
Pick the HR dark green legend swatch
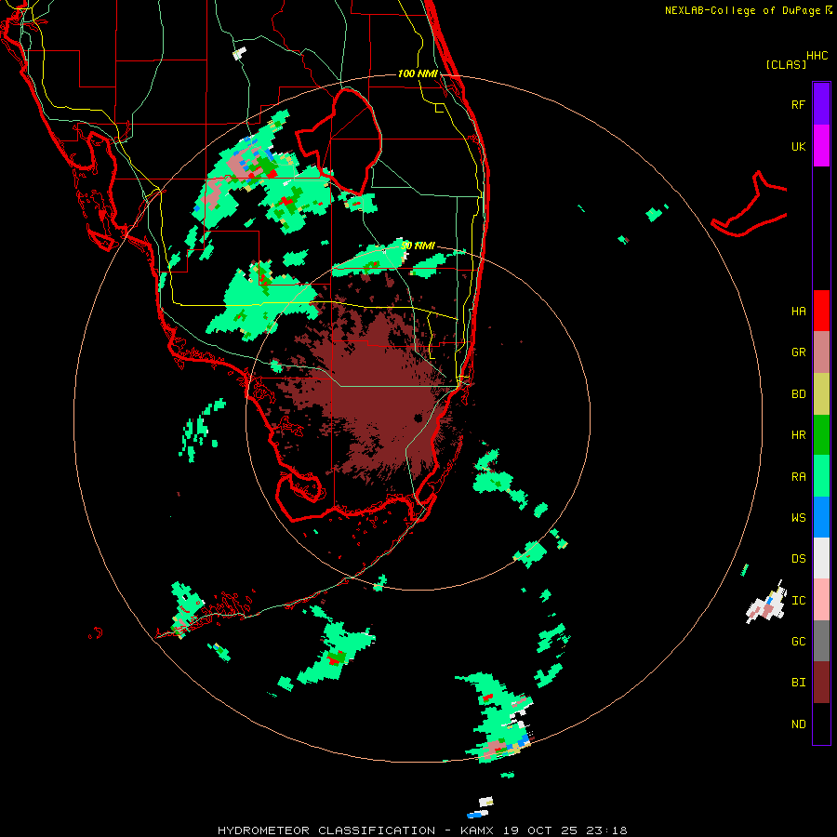(x=821, y=435)
